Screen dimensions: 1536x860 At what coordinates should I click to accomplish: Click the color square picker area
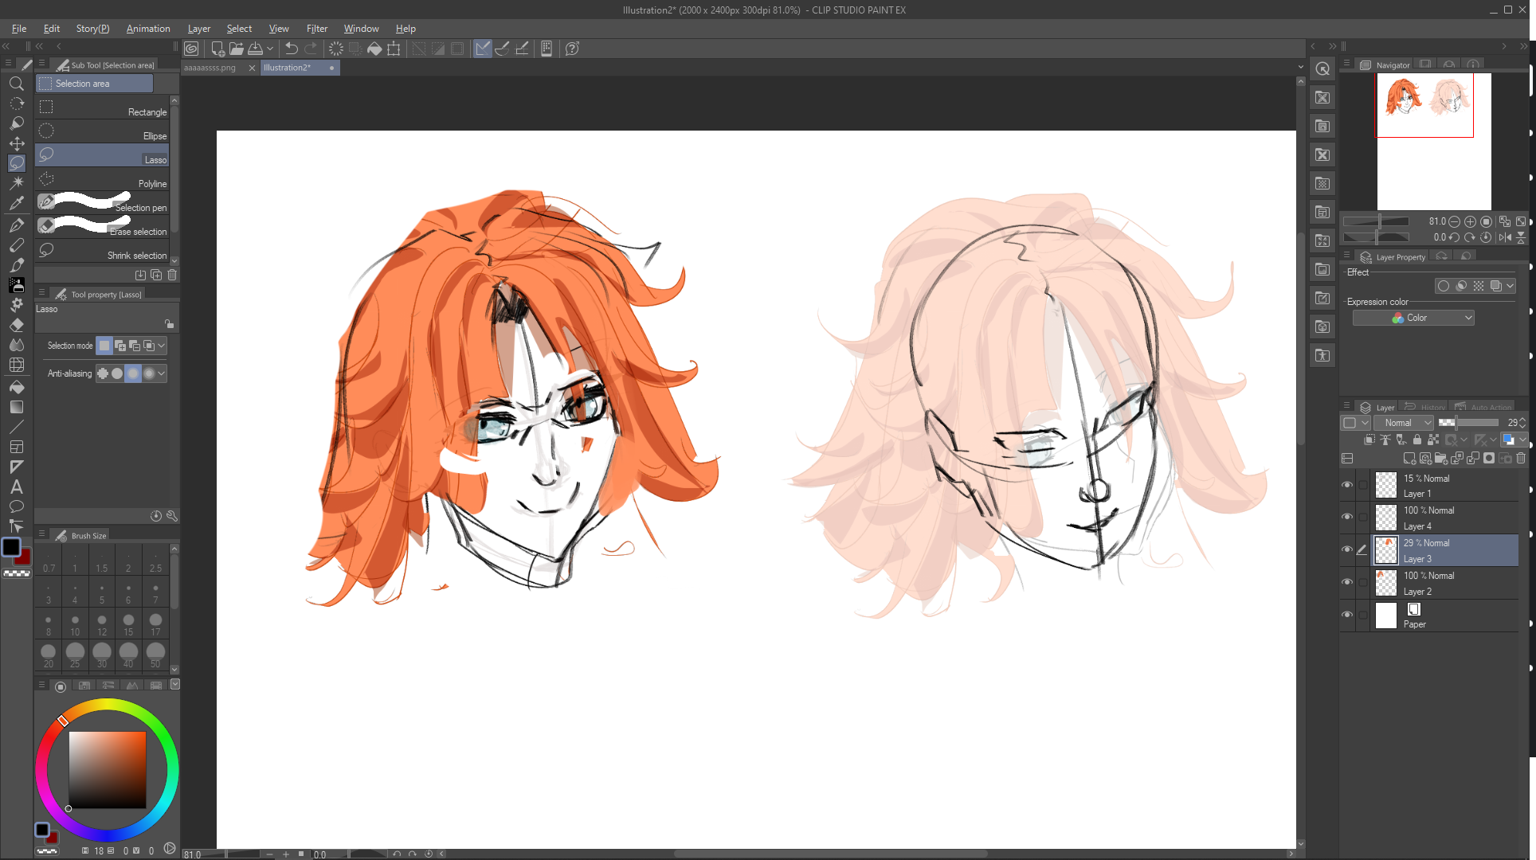[x=107, y=769]
